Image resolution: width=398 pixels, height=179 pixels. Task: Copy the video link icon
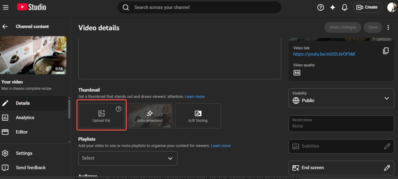[x=386, y=51]
